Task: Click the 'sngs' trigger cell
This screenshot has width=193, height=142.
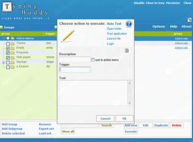Action: click(x=50, y=62)
